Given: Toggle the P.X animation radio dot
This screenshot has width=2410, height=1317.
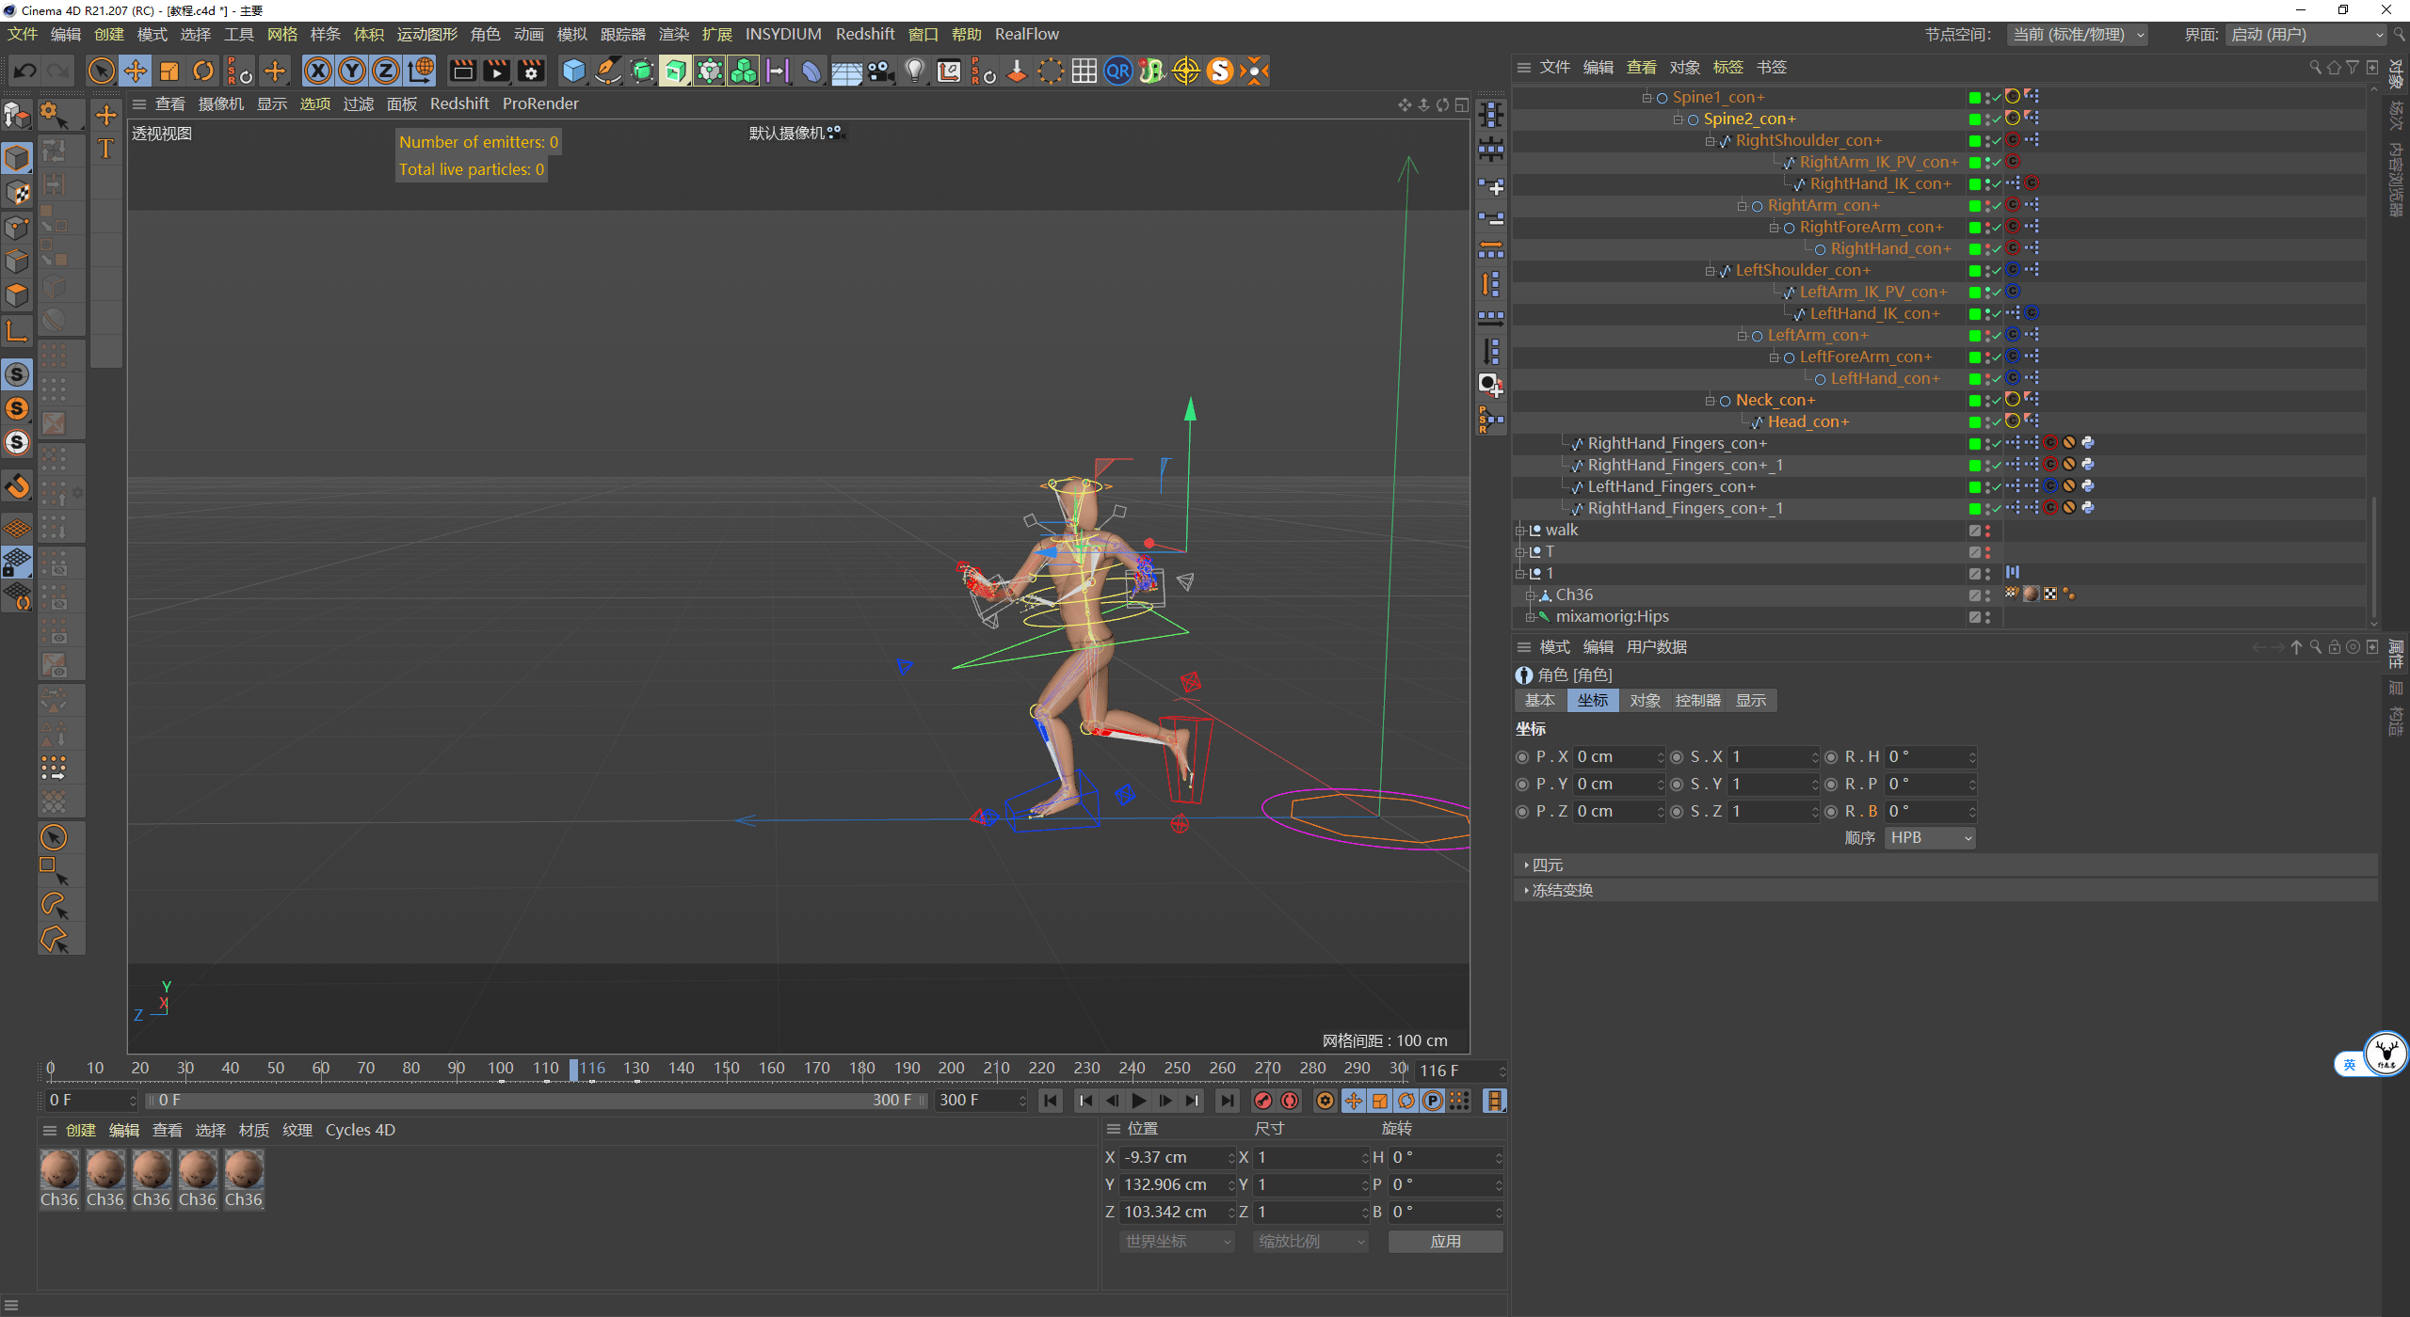Looking at the screenshot, I should pos(1522,757).
